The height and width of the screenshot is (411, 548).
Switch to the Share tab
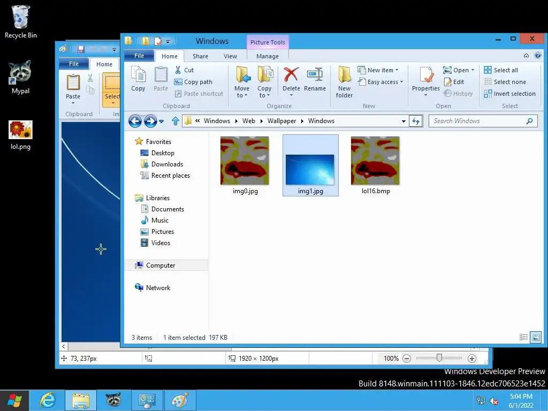pyautogui.click(x=200, y=56)
